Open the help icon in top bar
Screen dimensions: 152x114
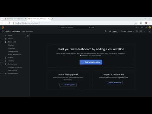pos(142,27)
